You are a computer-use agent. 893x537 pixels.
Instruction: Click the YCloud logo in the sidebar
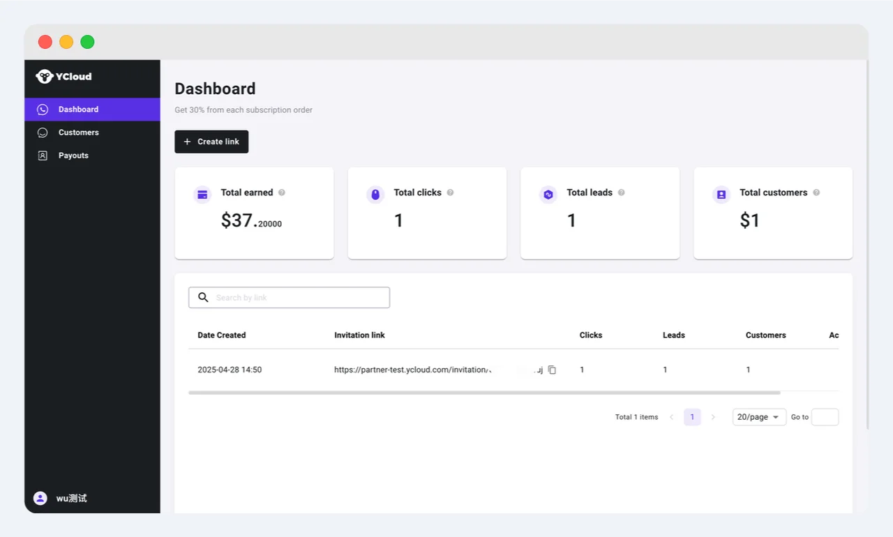click(63, 76)
